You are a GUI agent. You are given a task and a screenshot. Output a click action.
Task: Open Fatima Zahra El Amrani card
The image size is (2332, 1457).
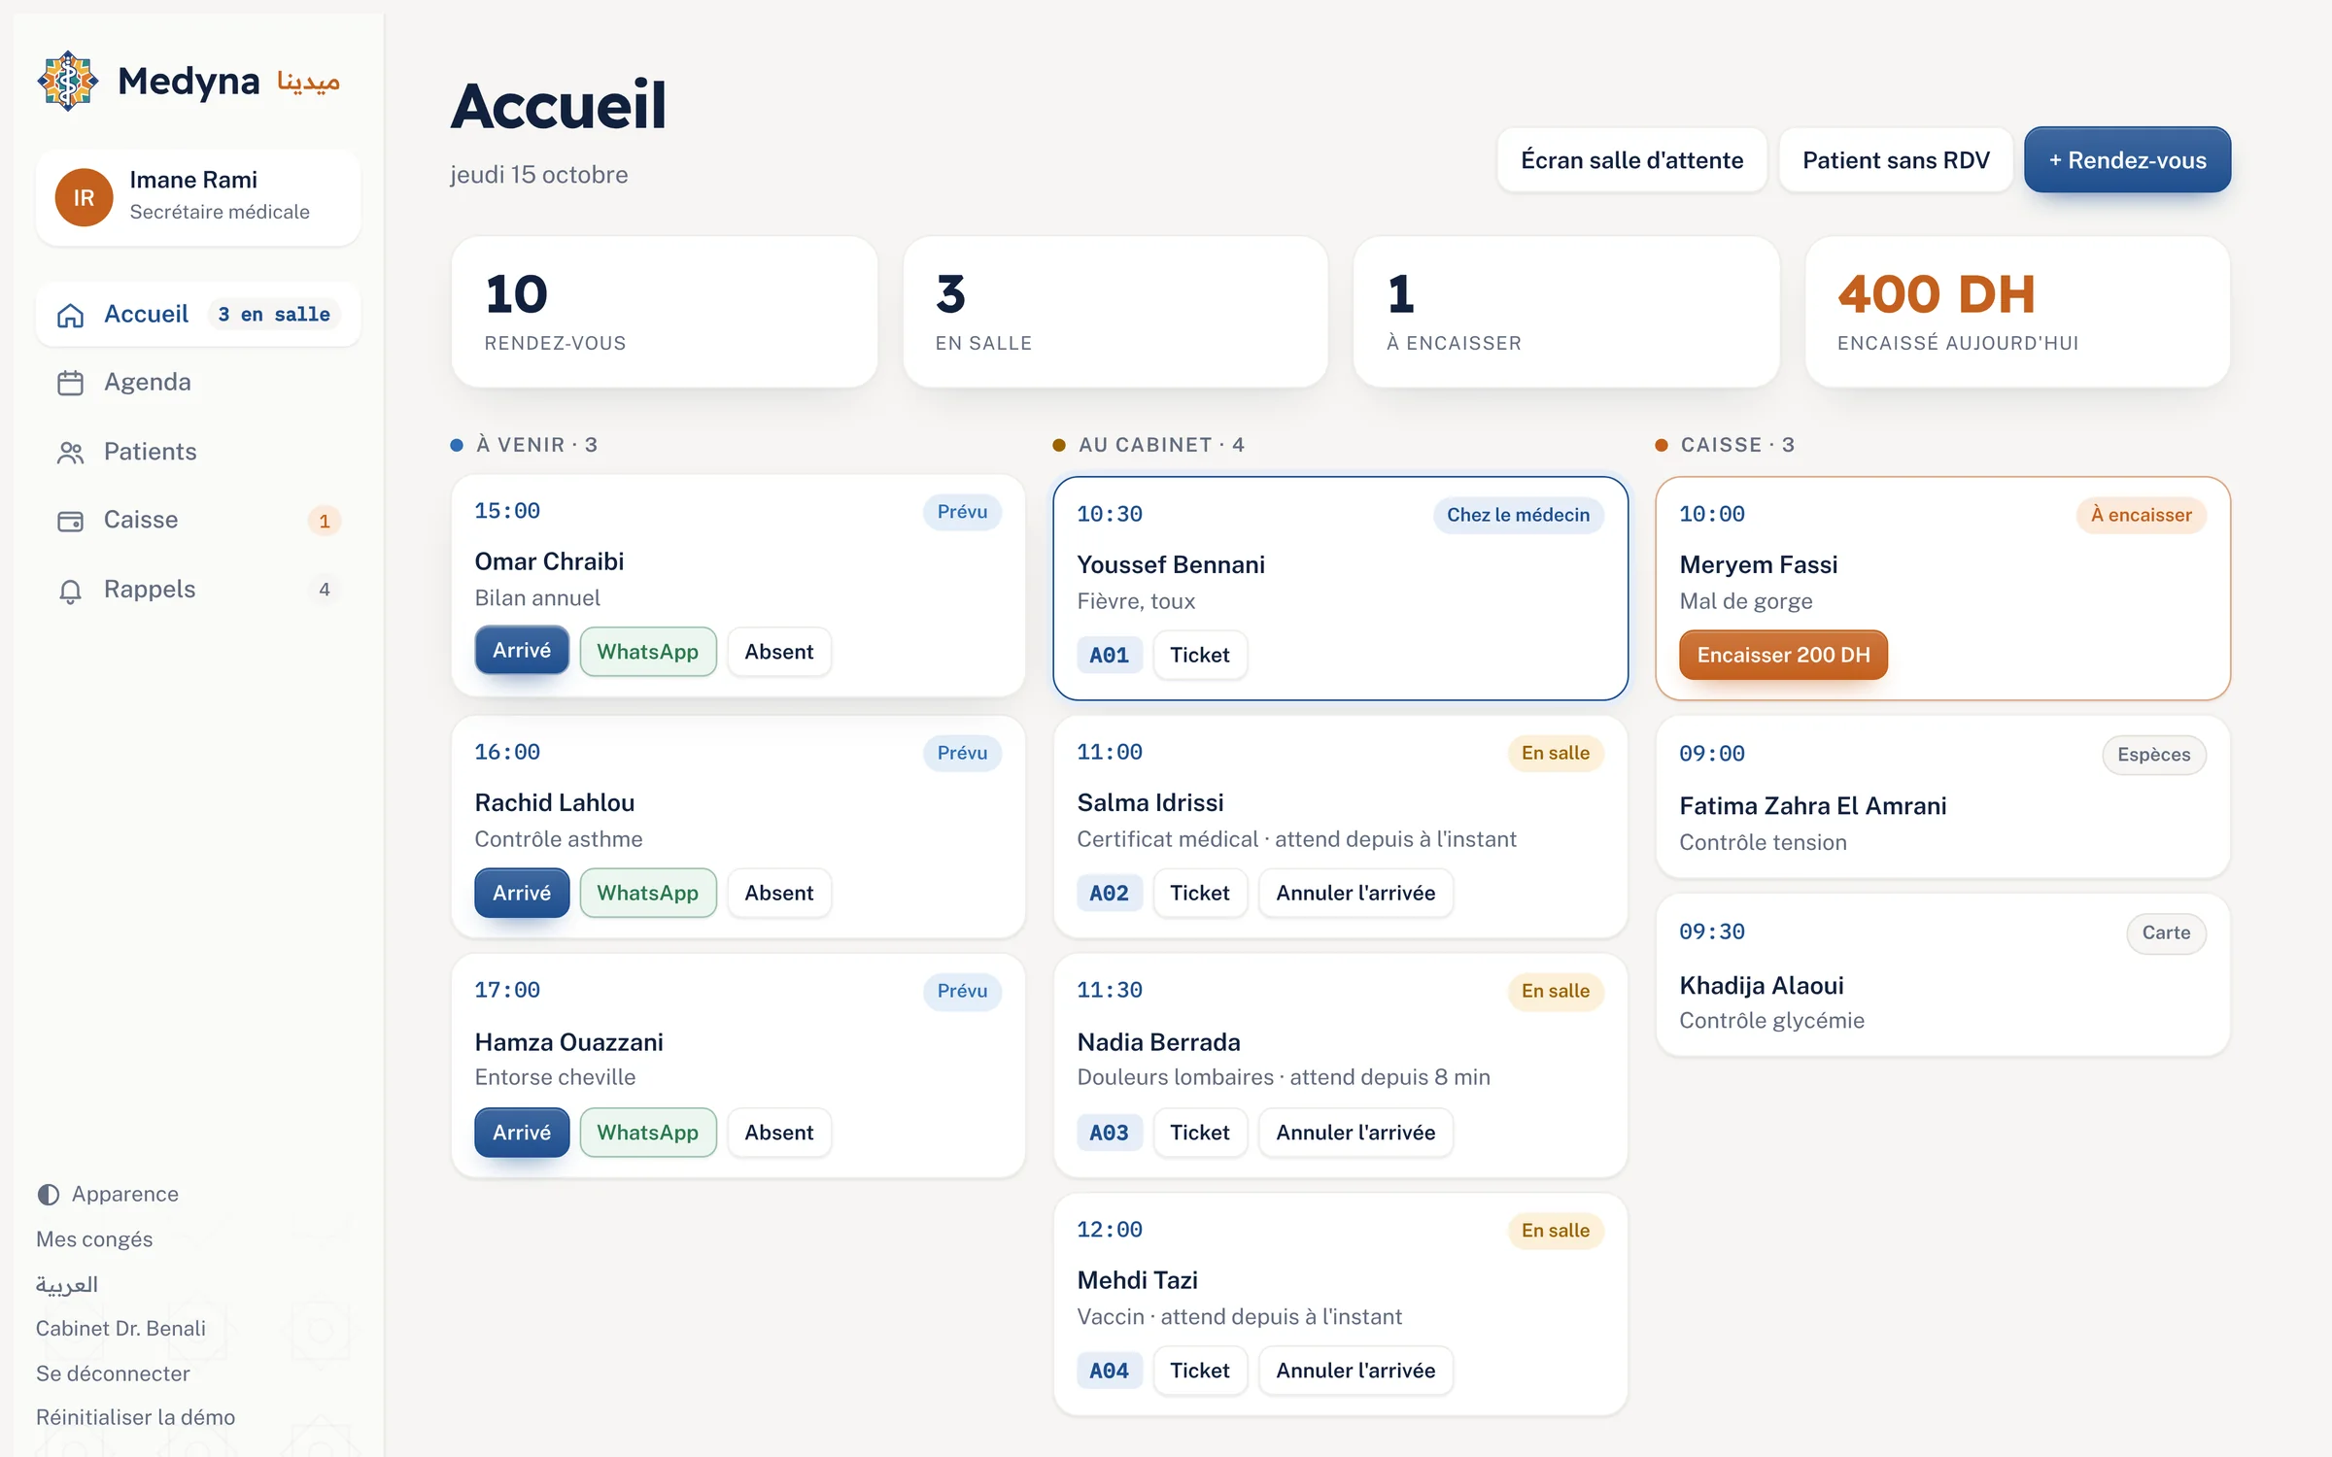(x=1942, y=797)
